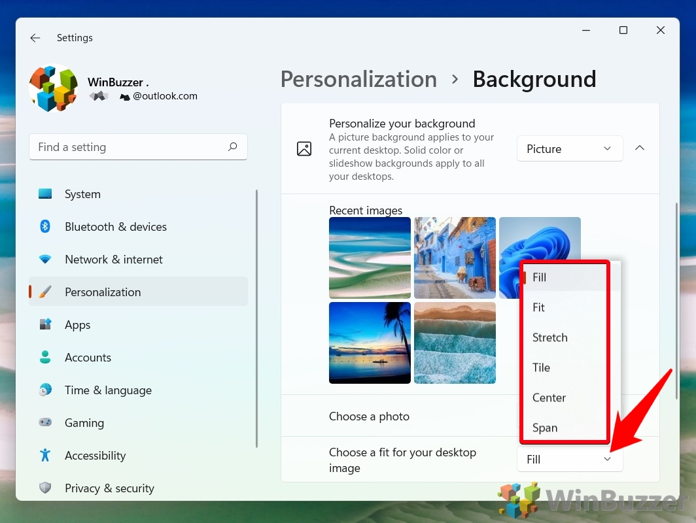Choose Stretch in the fit options
Image resolution: width=696 pixels, height=523 pixels.
click(549, 337)
